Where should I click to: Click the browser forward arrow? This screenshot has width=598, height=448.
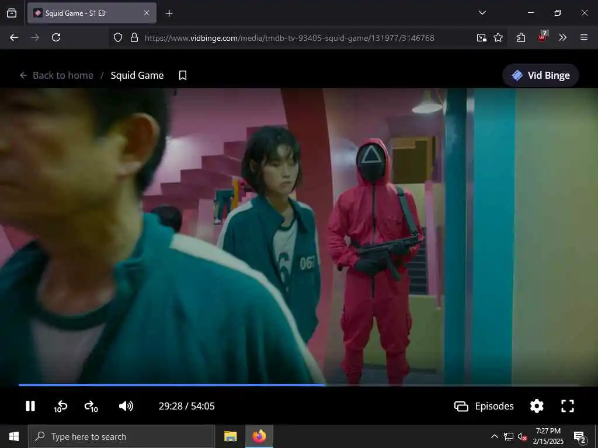[x=35, y=37]
